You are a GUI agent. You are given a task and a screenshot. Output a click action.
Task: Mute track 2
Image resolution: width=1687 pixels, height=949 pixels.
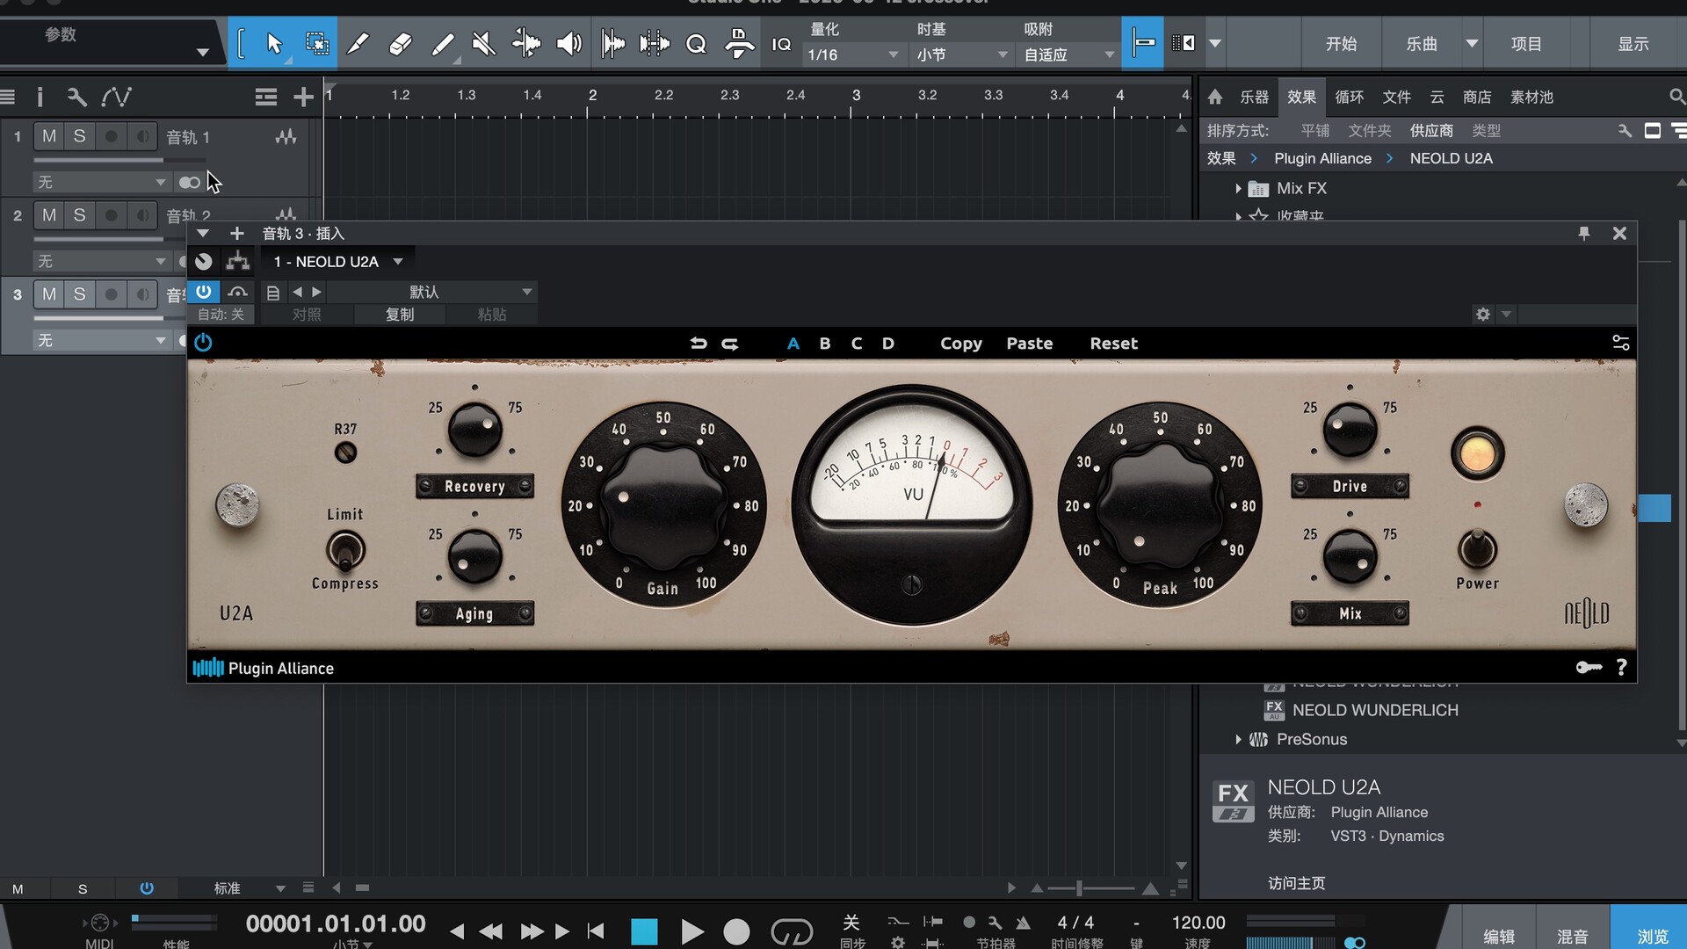pyautogui.click(x=49, y=215)
